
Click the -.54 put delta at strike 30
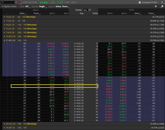pos(139,78)
